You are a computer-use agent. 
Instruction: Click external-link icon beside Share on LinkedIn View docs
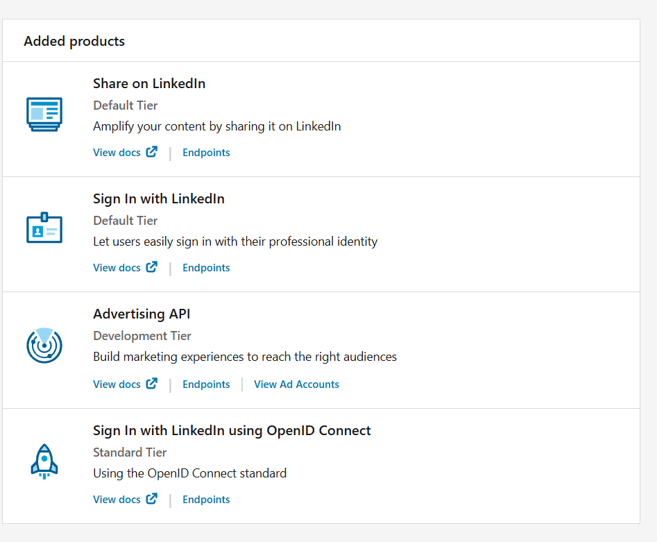151,152
